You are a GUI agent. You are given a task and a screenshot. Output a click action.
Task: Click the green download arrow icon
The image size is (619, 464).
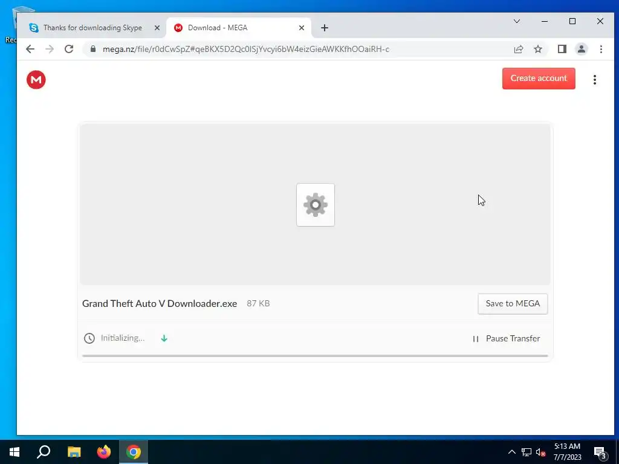click(x=164, y=338)
